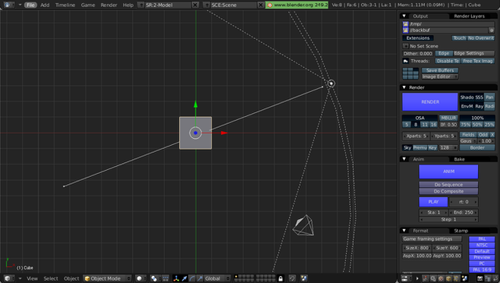Screen dimensions: 500x283
Task: Open the Add menu
Action: coord(45,5)
